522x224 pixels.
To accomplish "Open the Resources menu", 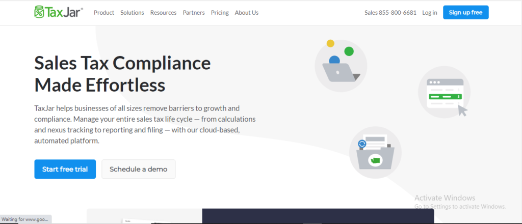I will pyautogui.click(x=163, y=13).
